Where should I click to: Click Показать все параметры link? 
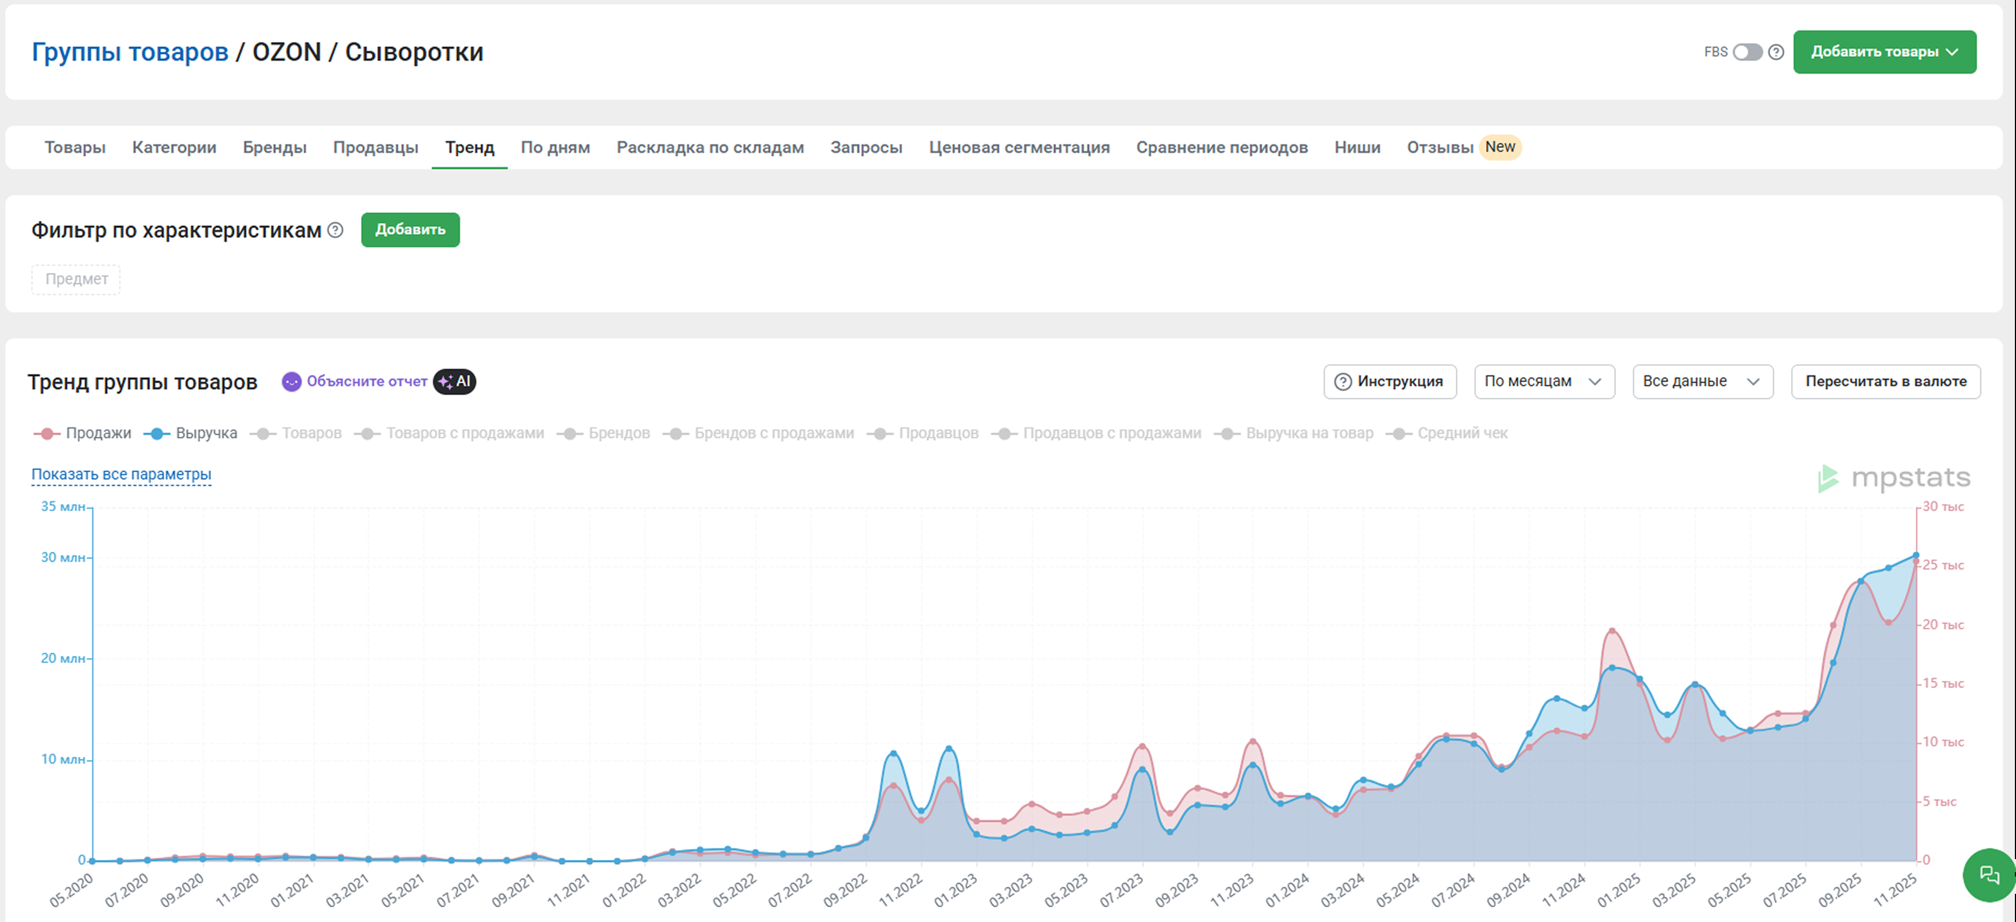point(122,475)
